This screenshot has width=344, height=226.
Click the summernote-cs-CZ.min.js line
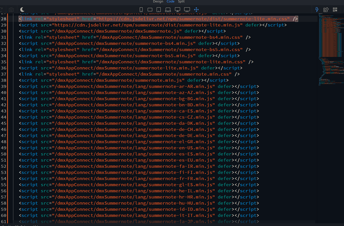(139, 117)
